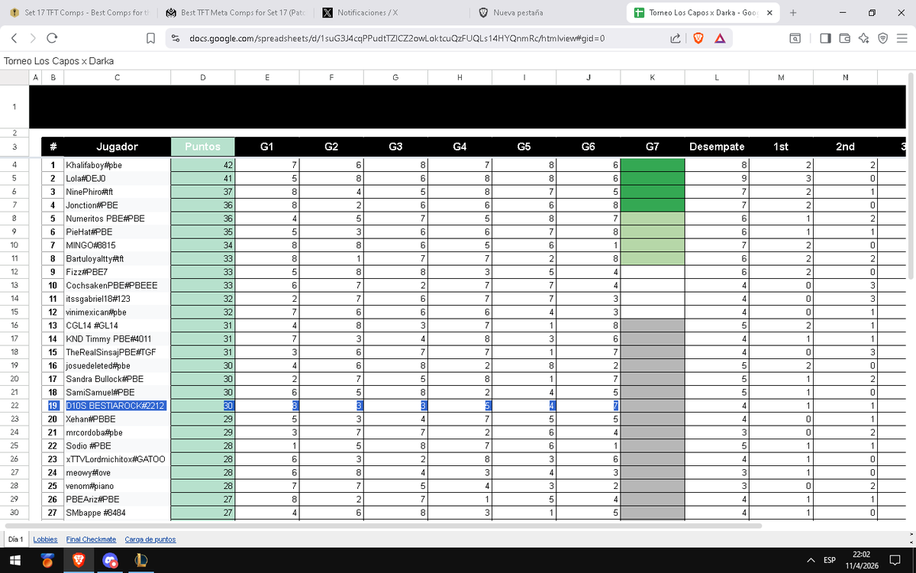Select player NinePhiro#tft cell
This screenshot has height=573, width=916.
tap(117, 192)
